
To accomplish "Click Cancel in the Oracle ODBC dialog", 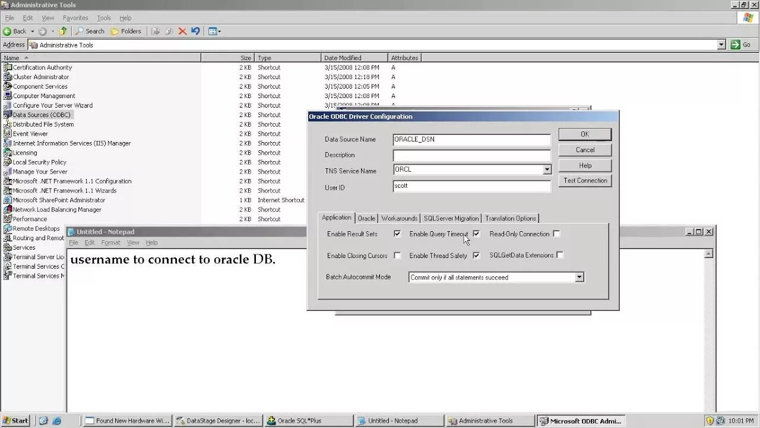I will point(585,150).
